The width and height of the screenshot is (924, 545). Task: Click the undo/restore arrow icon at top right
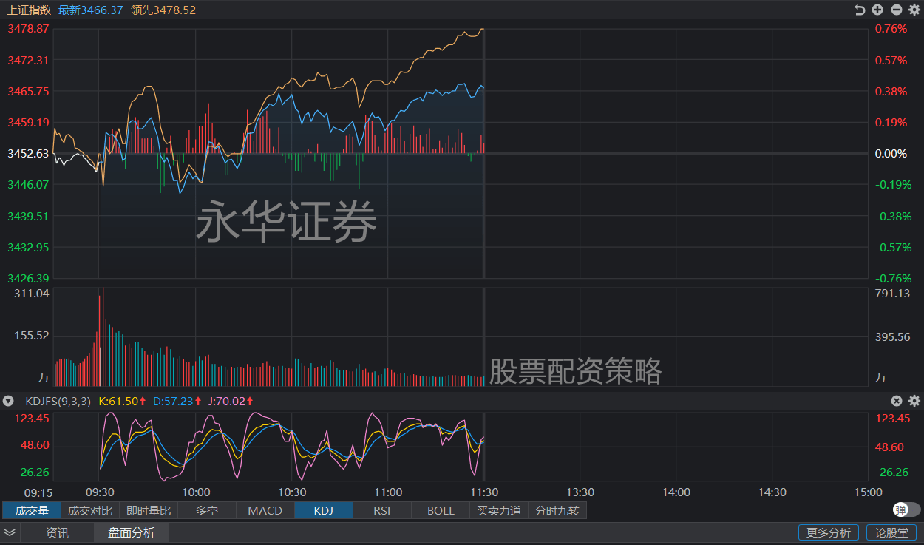[859, 10]
